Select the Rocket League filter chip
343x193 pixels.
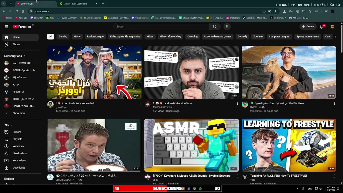(95, 36)
